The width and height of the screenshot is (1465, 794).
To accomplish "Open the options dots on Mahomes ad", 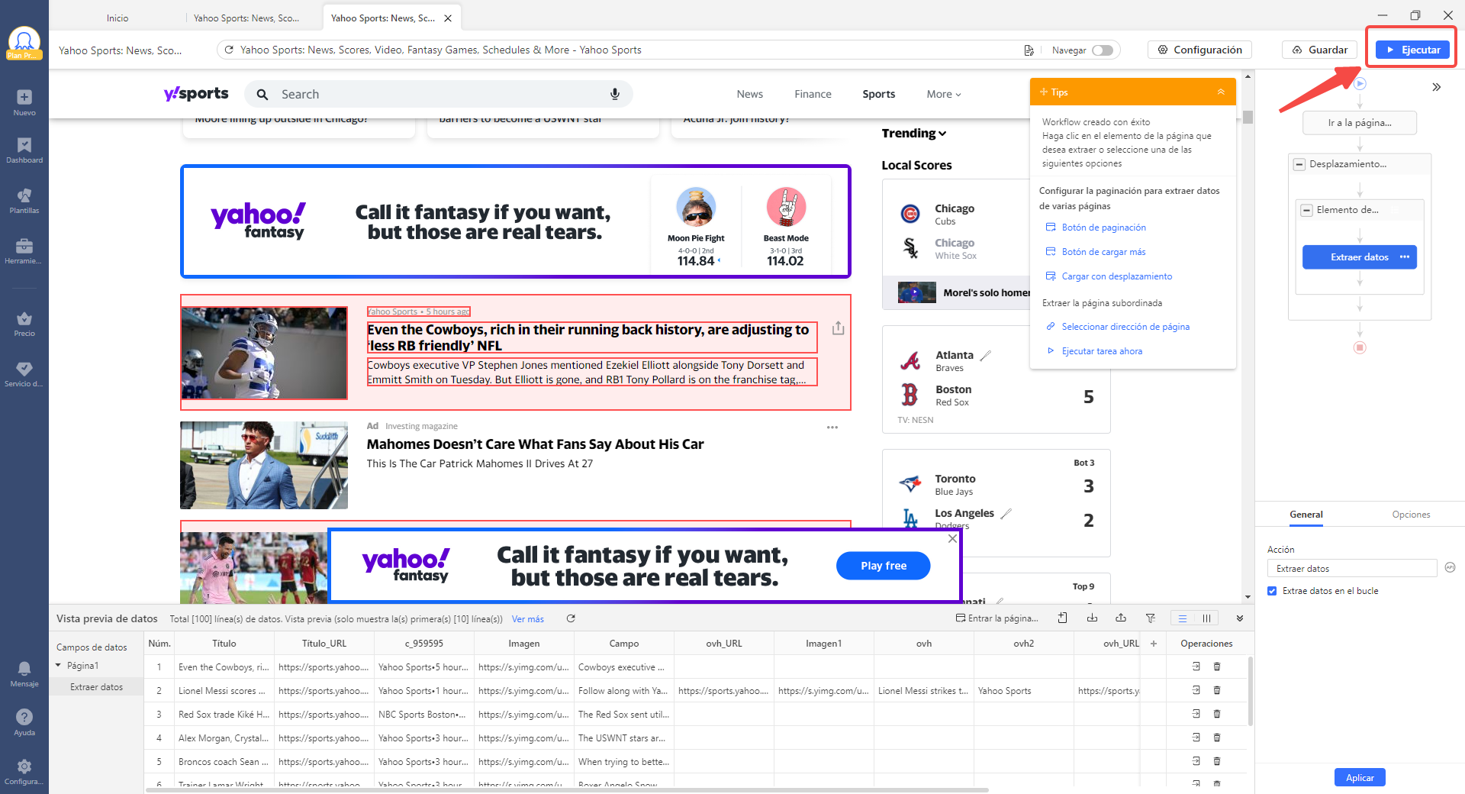I will pyautogui.click(x=832, y=428).
